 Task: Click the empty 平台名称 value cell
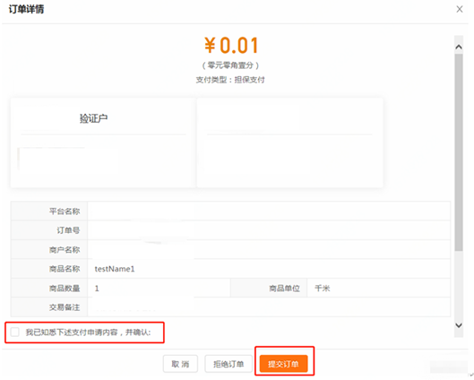click(269, 211)
